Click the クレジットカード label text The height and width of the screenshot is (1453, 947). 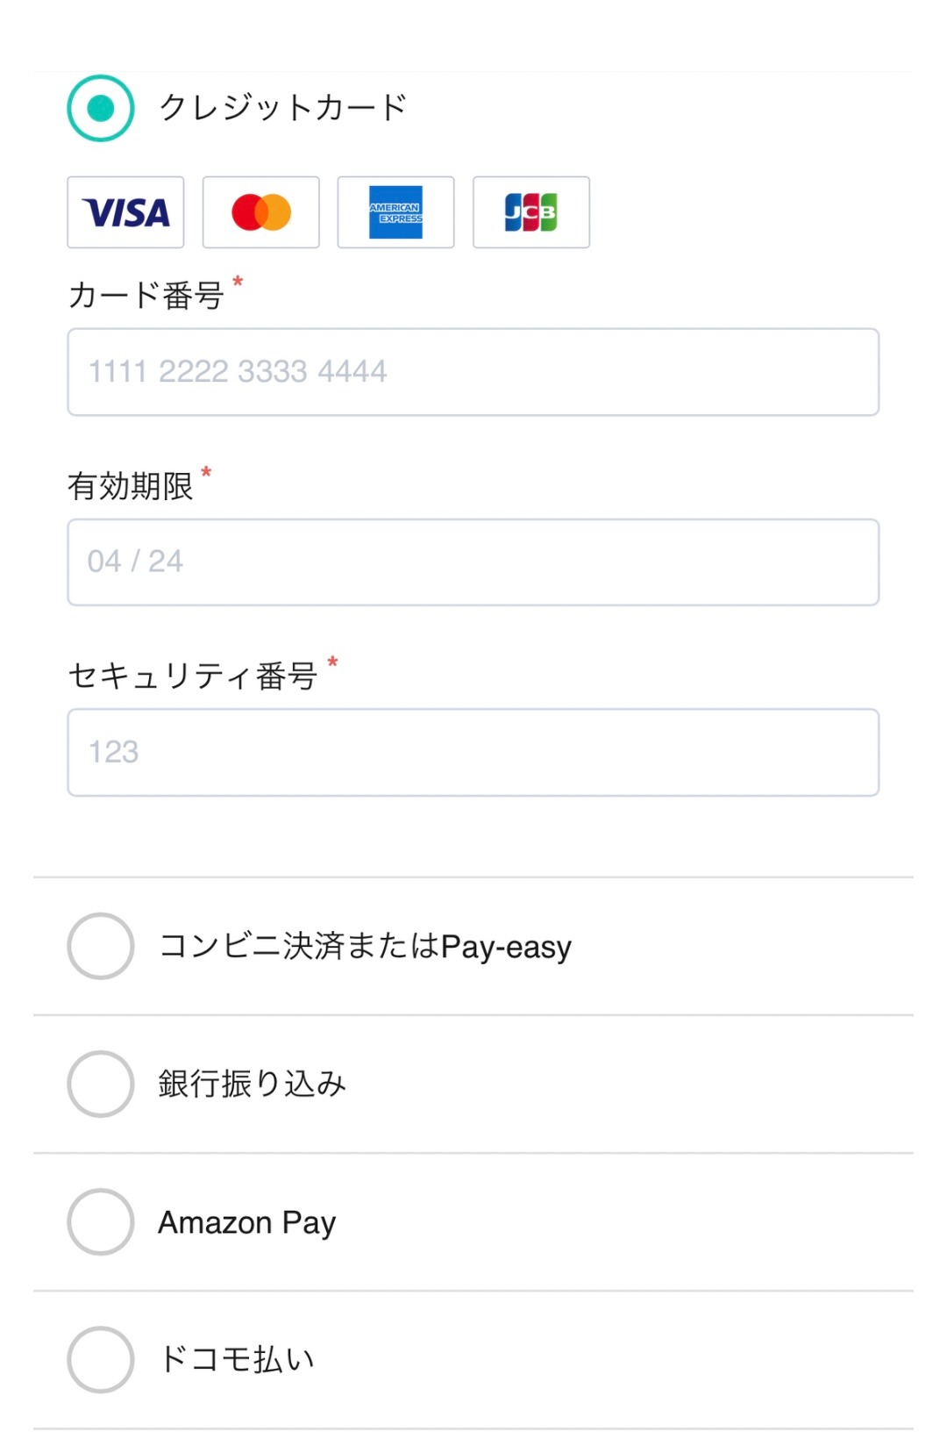click(282, 107)
